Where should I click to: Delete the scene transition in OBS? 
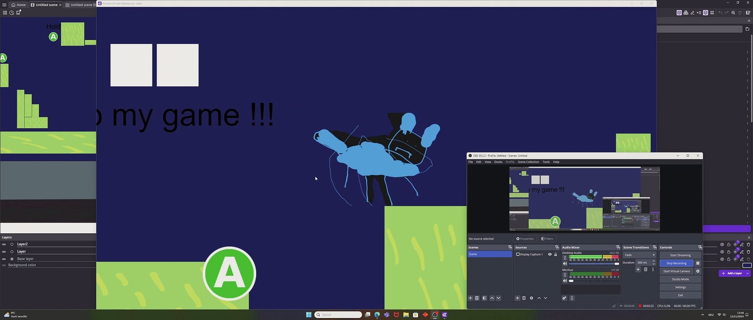pos(645,269)
